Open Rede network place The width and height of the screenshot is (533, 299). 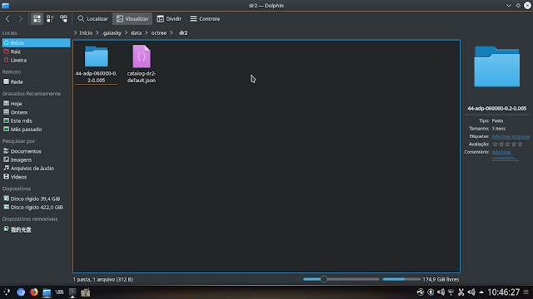[36, 81]
